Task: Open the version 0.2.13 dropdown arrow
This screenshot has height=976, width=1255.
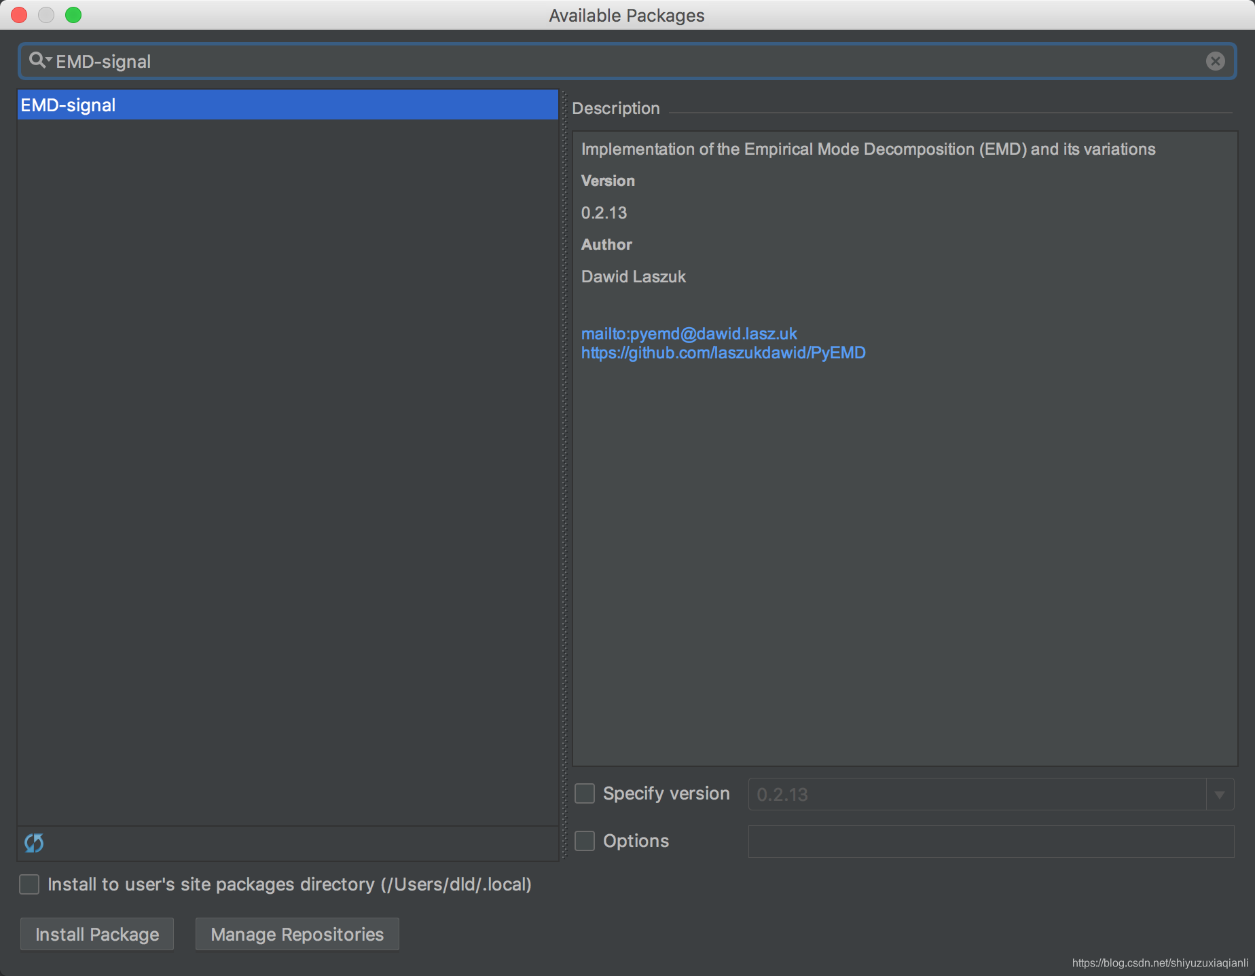Action: [1220, 794]
